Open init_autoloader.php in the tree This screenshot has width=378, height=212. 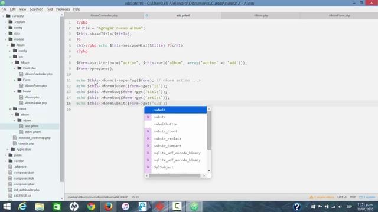(27, 190)
